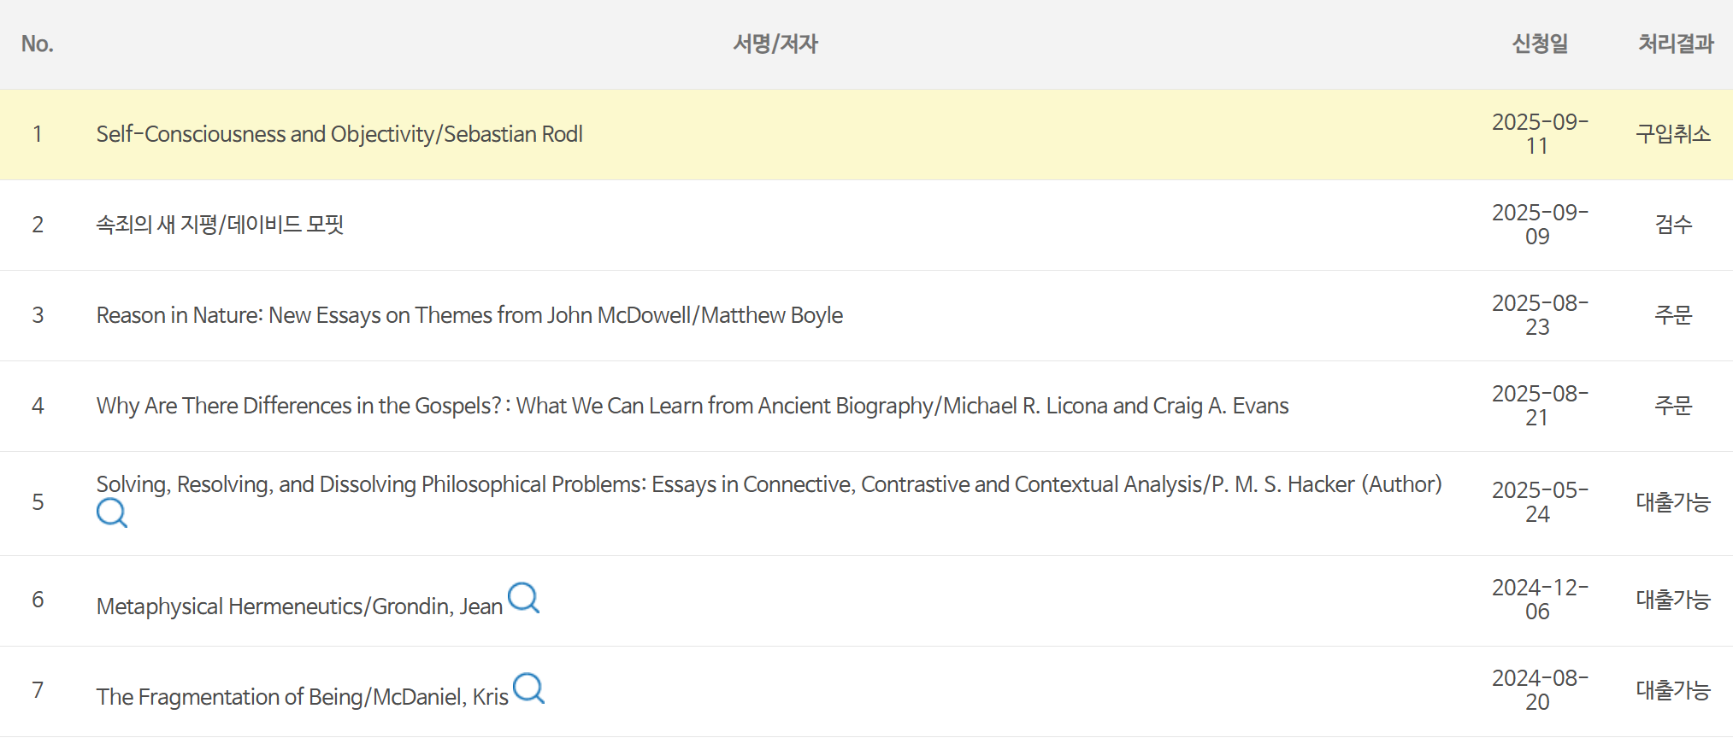Click the No. column header
Image resolution: width=1733 pixels, height=738 pixels.
click(x=38, y=44)
